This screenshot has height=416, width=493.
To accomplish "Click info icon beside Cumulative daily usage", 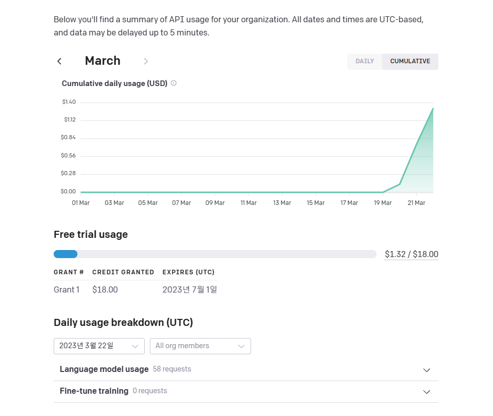I will pos(174,83).
